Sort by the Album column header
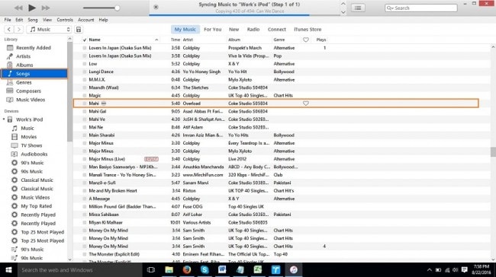 (234, 40)
